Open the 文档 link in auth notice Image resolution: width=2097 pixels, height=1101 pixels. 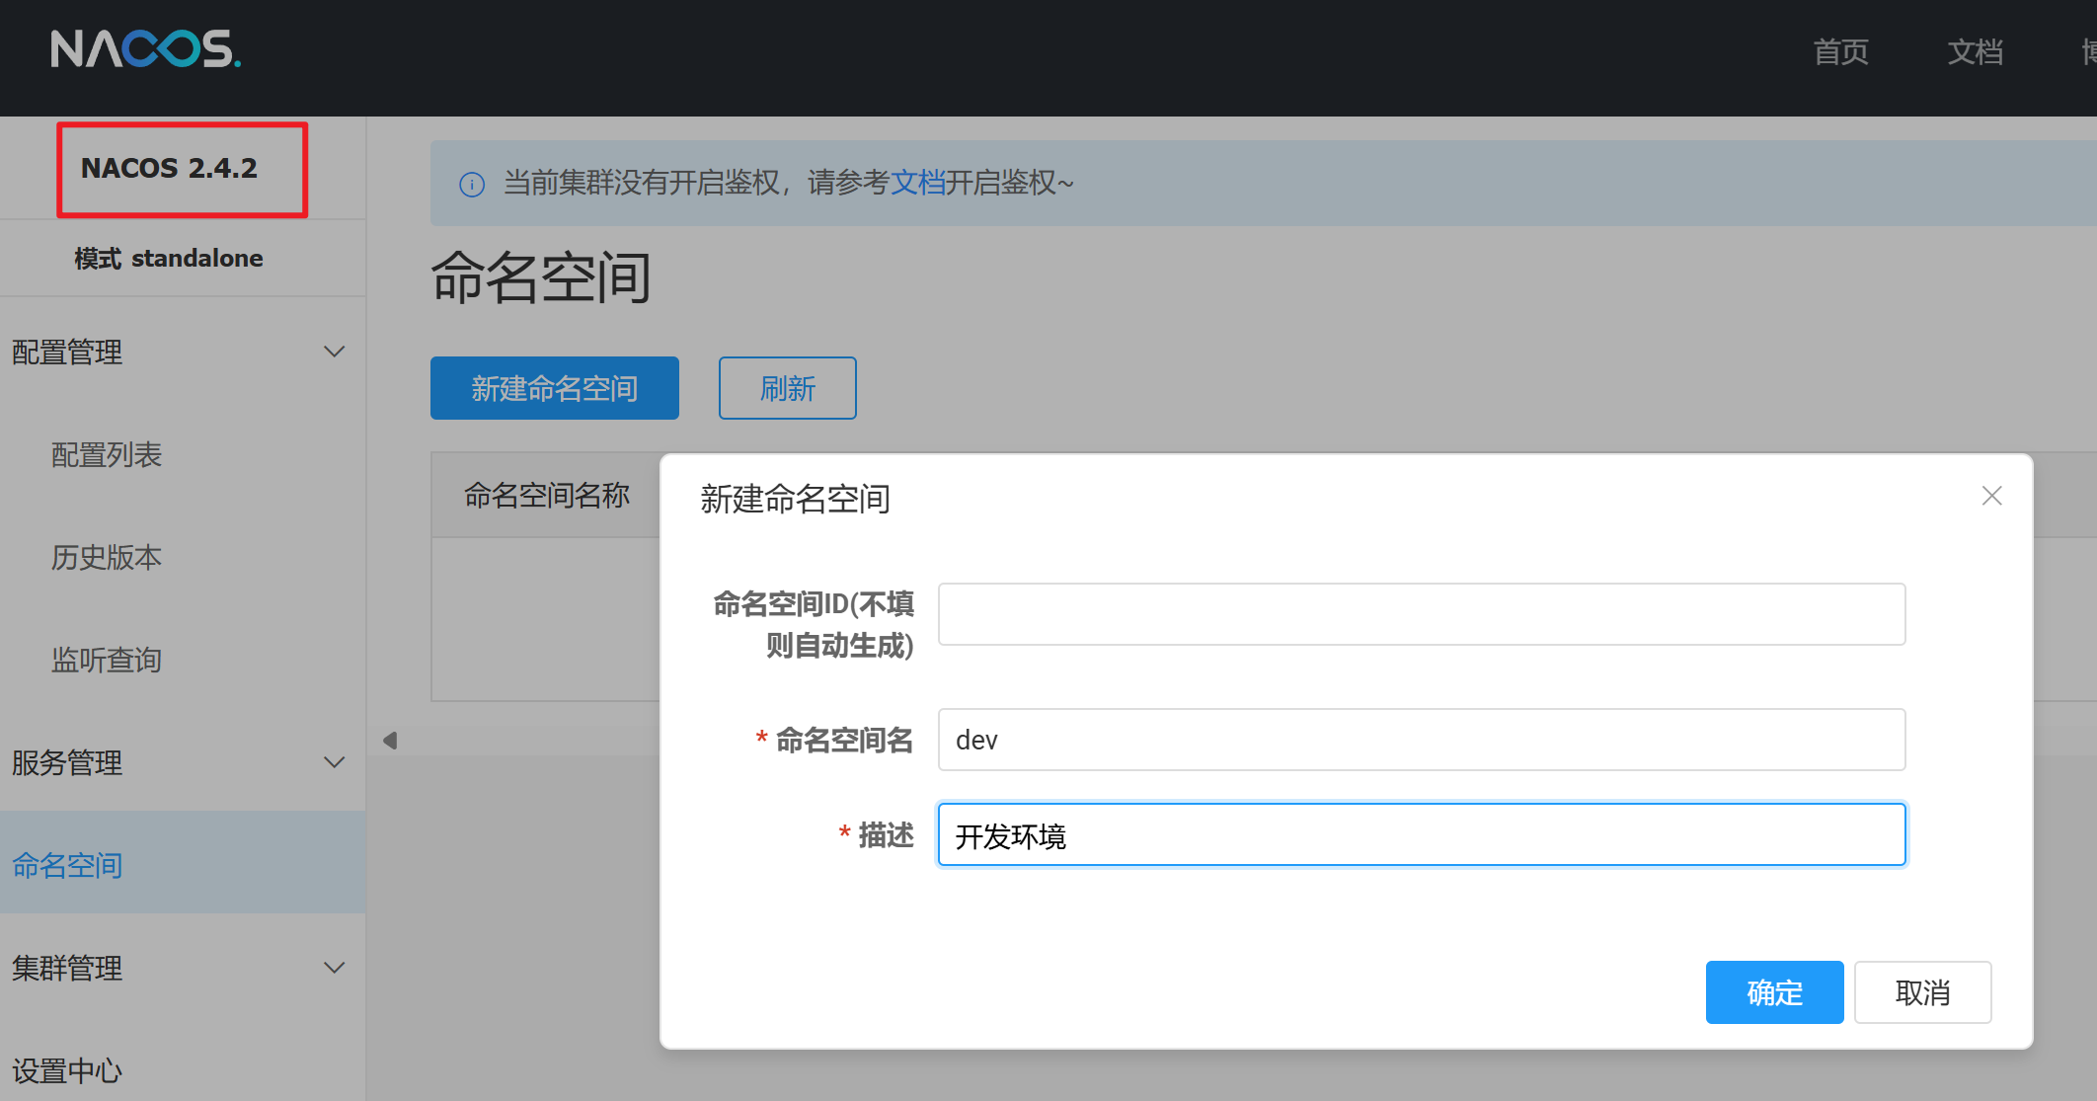[918, 183]
